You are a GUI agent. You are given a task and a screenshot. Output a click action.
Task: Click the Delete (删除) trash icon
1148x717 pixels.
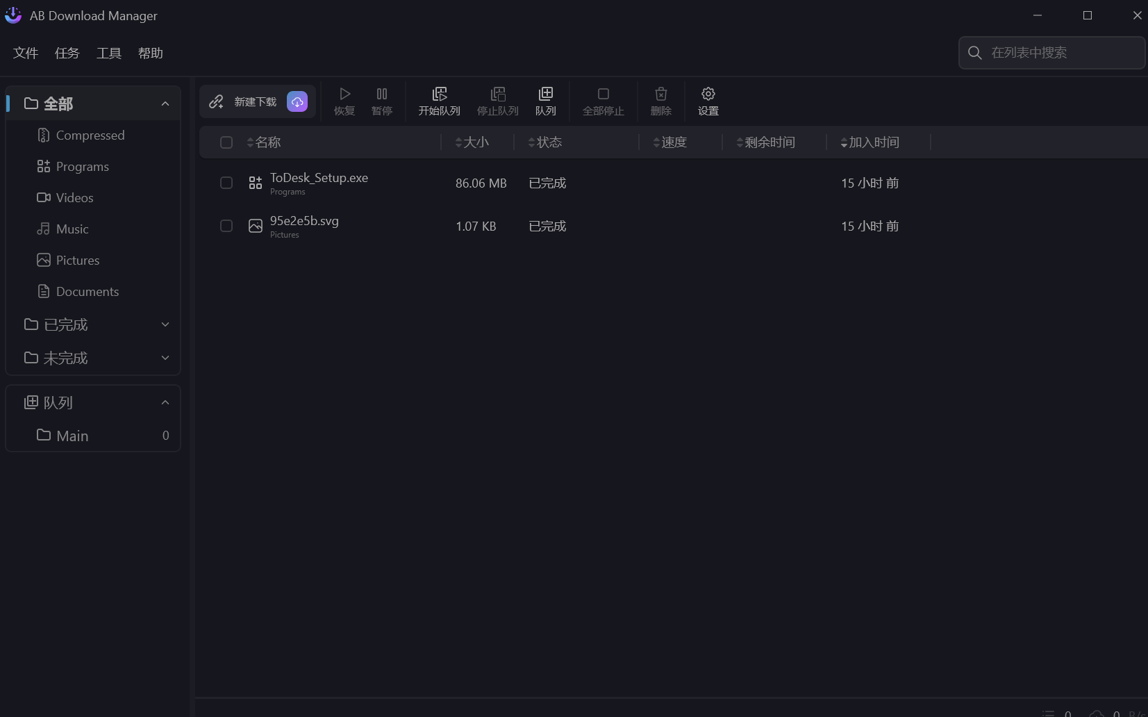tap(661, 94)
